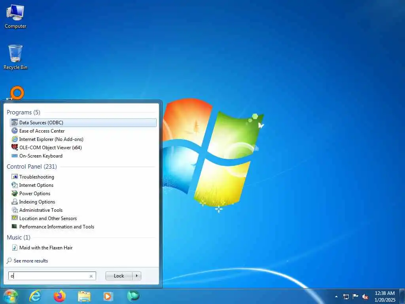Launch OLE-COM Object Viewer (x64)
Image resolution: width=405 pixels, height=304 pixels.
pyautogui.click(x=83, y=147)
